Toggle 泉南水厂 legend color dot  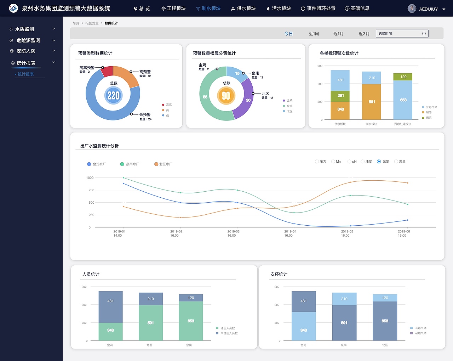pyautogui.click(x=122, y=164)
